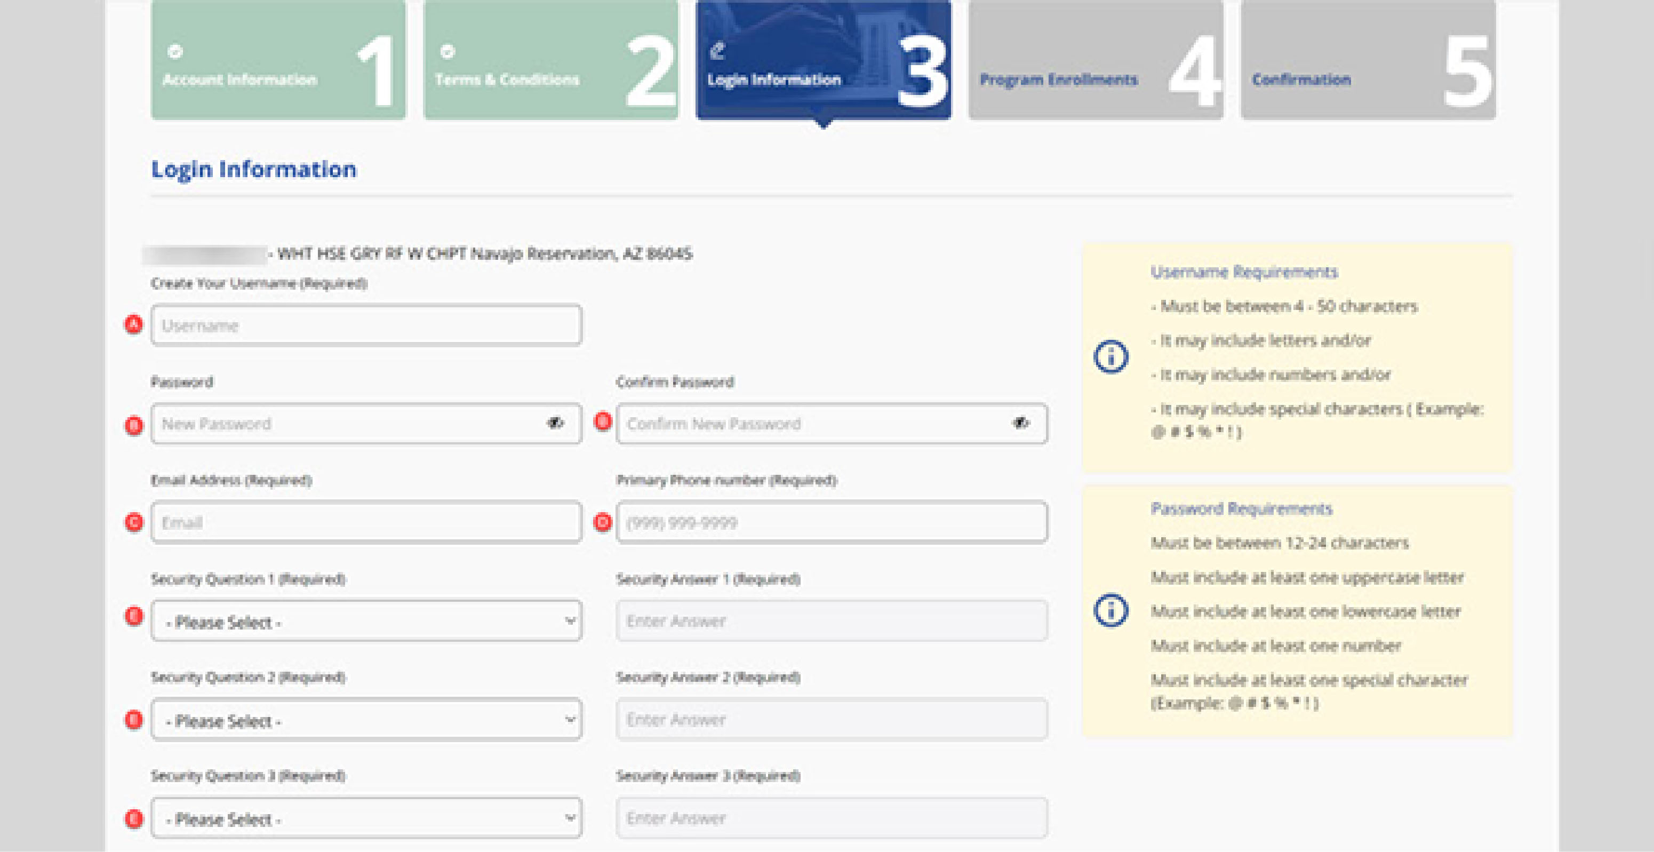Screen dimensions: 1654x852
Task: Go to Account Information step 1 tab
Action: click(278, 60)
